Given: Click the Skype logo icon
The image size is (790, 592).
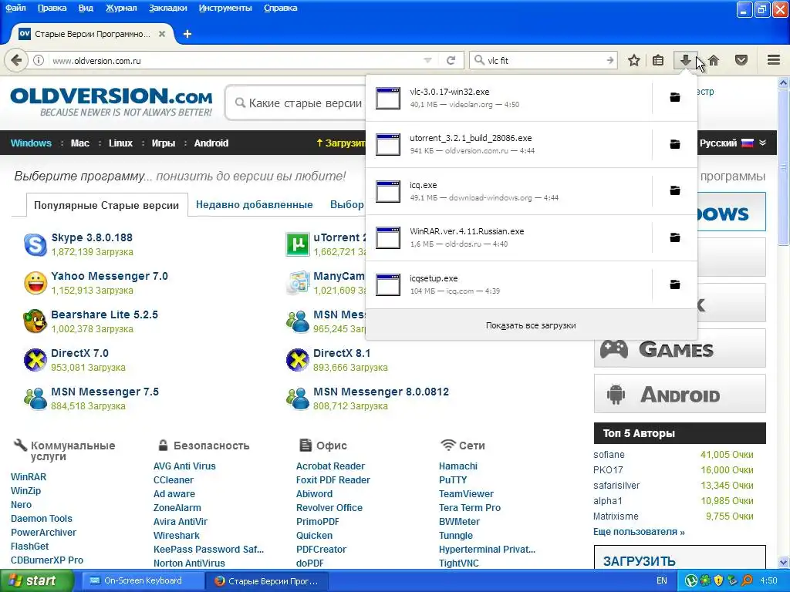Looking at the screenshot, I should click(x=35, y=244).
